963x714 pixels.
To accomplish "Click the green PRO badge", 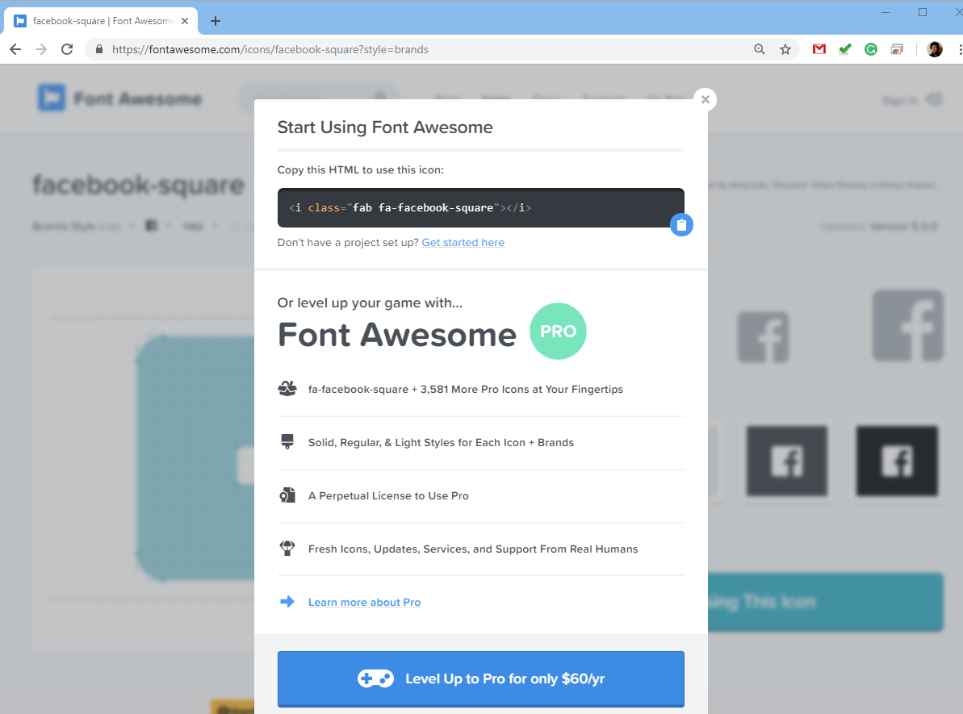I will [558, 332].
